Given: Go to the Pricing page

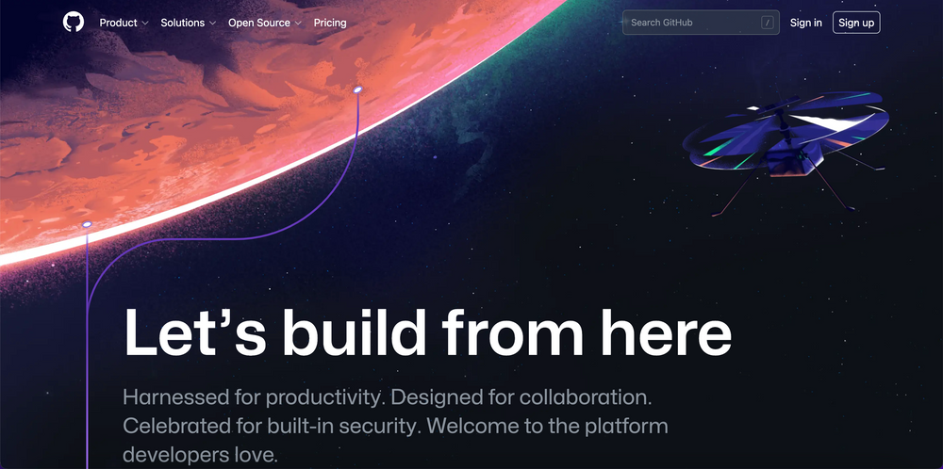Looking at the screenshot, I should pyautogui.click(x=330, y=23).
